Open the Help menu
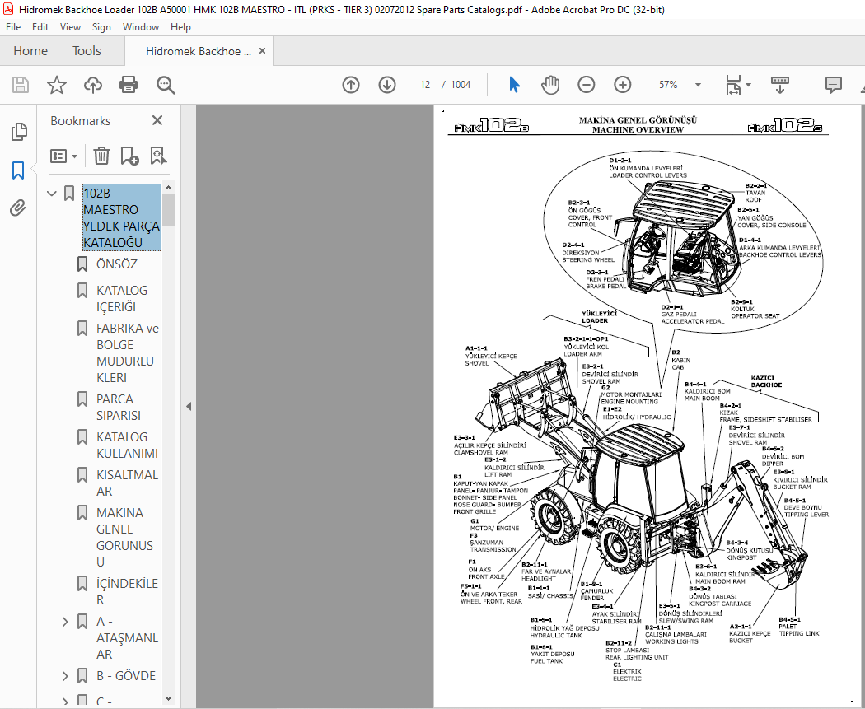Image resolution: width=865 pixels, height=709 pixels. click(x=180, y=27)
